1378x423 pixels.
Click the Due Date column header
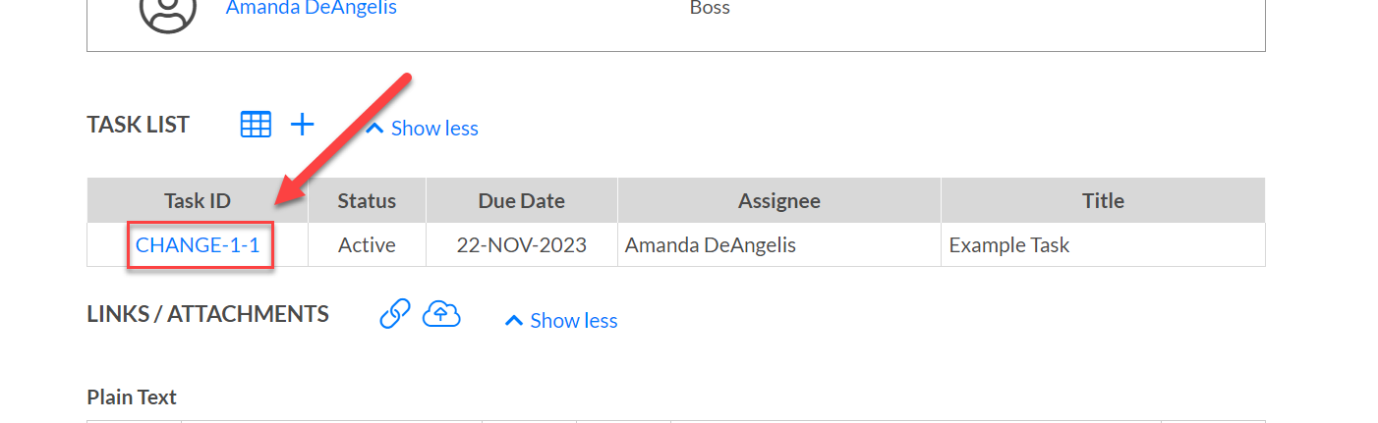coord(522,200)
